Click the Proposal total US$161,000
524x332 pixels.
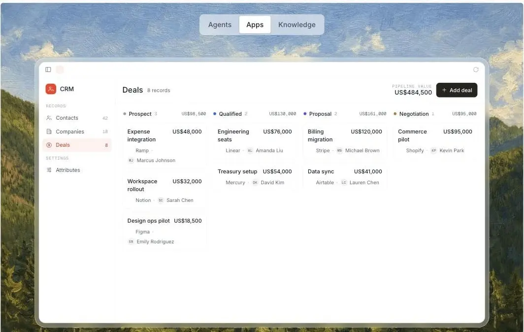(x=373, y=114)
